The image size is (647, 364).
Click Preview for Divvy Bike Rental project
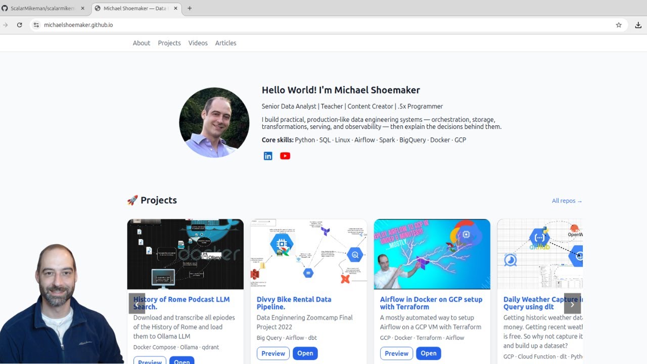[x=273, y=353]
